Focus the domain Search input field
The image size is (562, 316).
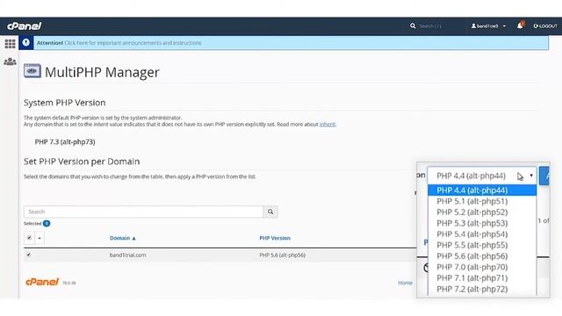pos(143,212)
